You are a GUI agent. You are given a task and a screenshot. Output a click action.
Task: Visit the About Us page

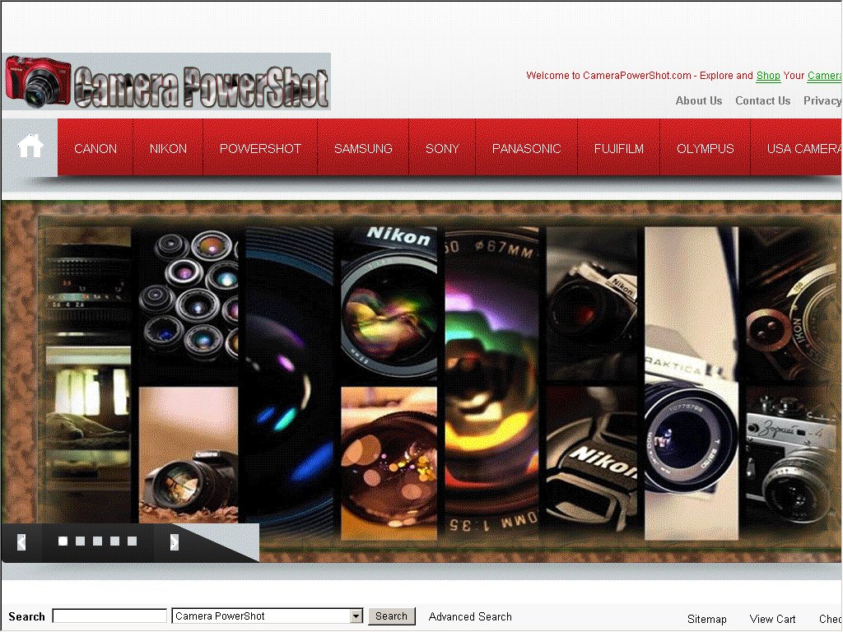point(699,100)
